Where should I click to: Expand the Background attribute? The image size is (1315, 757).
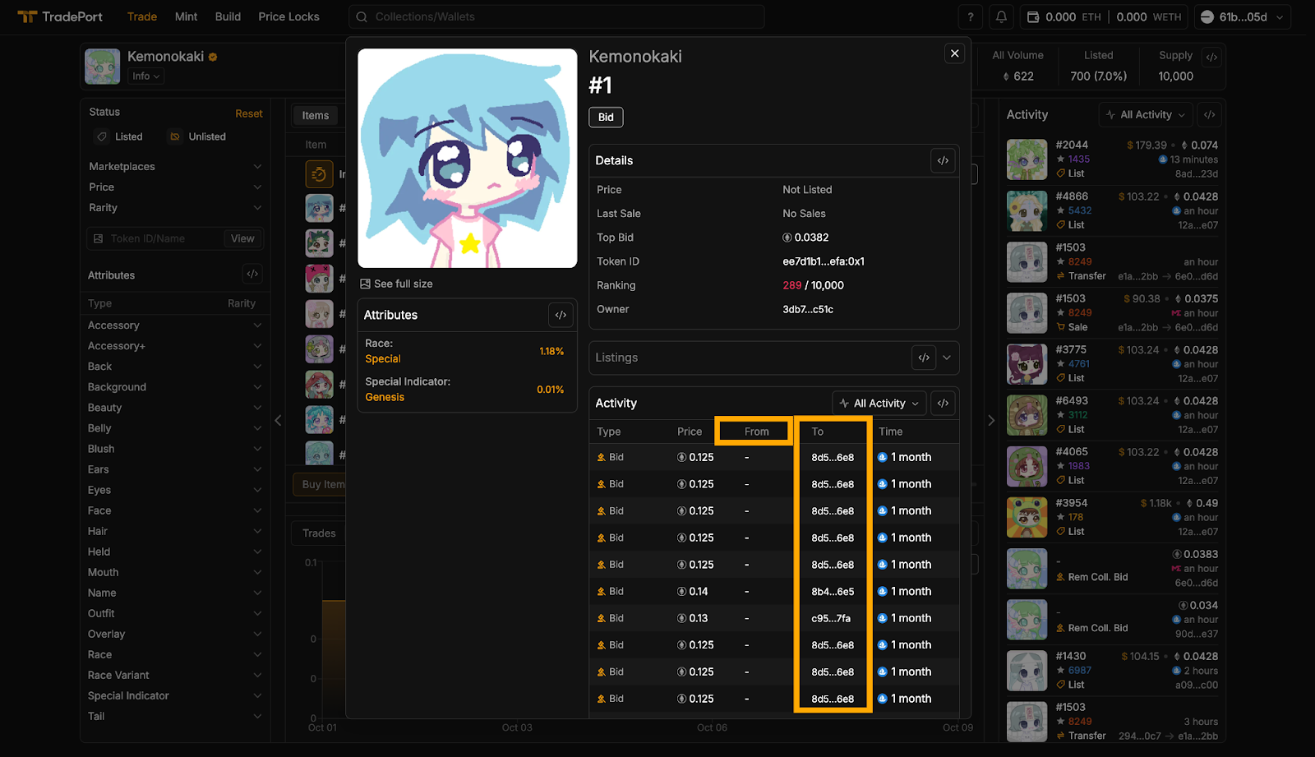pos(175,387)
